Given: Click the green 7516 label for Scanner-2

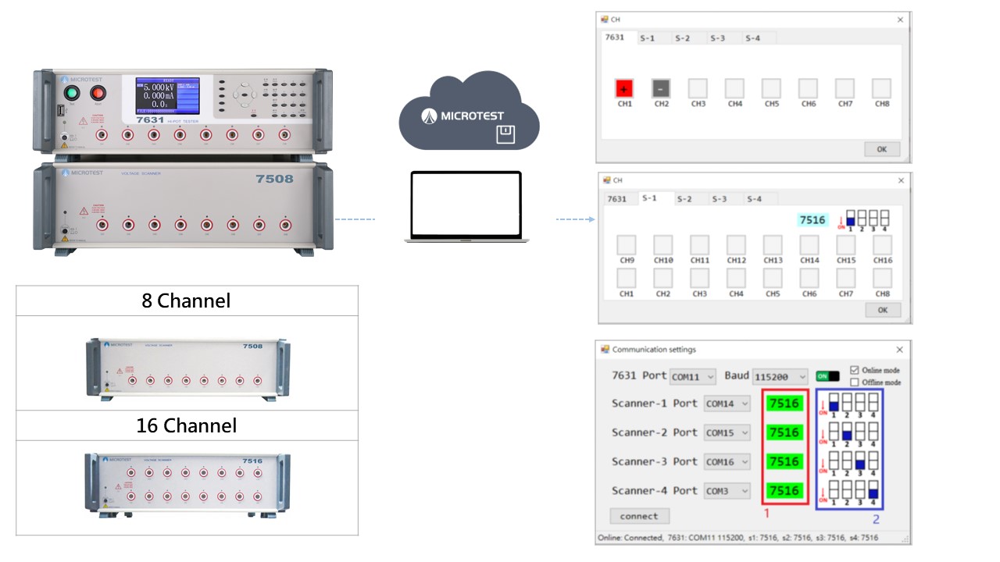Looking at the screenshot, I should tap(784, 432).
